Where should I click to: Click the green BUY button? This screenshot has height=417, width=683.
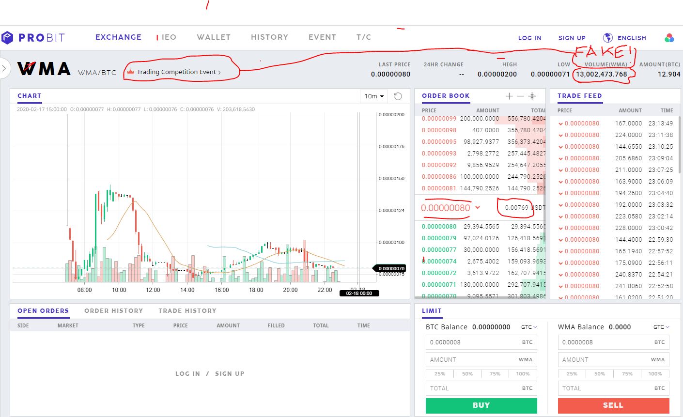[x=481, y=405]
